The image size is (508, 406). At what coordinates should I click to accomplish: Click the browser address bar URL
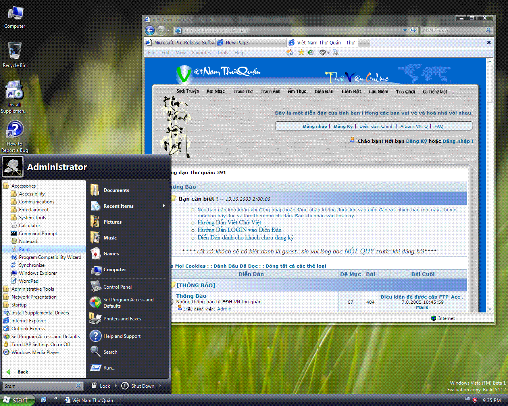[x=216, y=30]
